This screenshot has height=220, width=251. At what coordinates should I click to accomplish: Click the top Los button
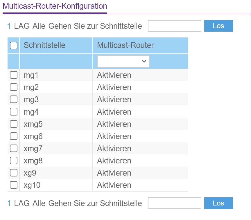(218, 26)
